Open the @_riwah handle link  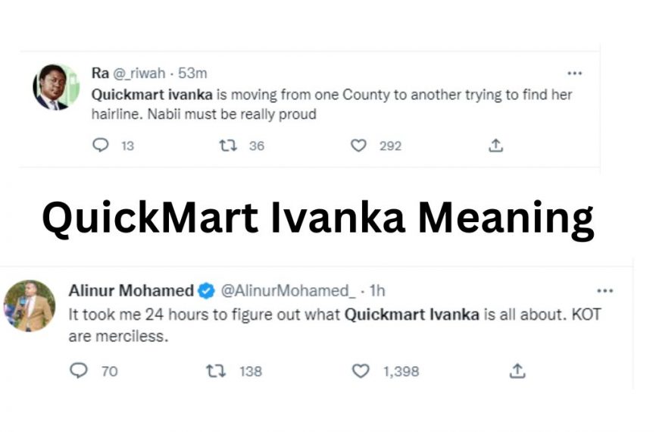point(140,74)
